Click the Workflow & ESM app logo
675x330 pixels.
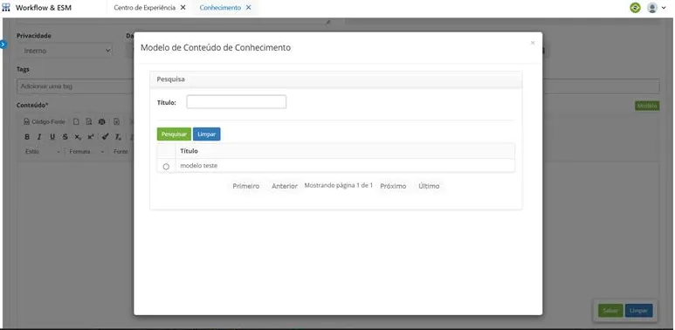click(x=6, y=8)
